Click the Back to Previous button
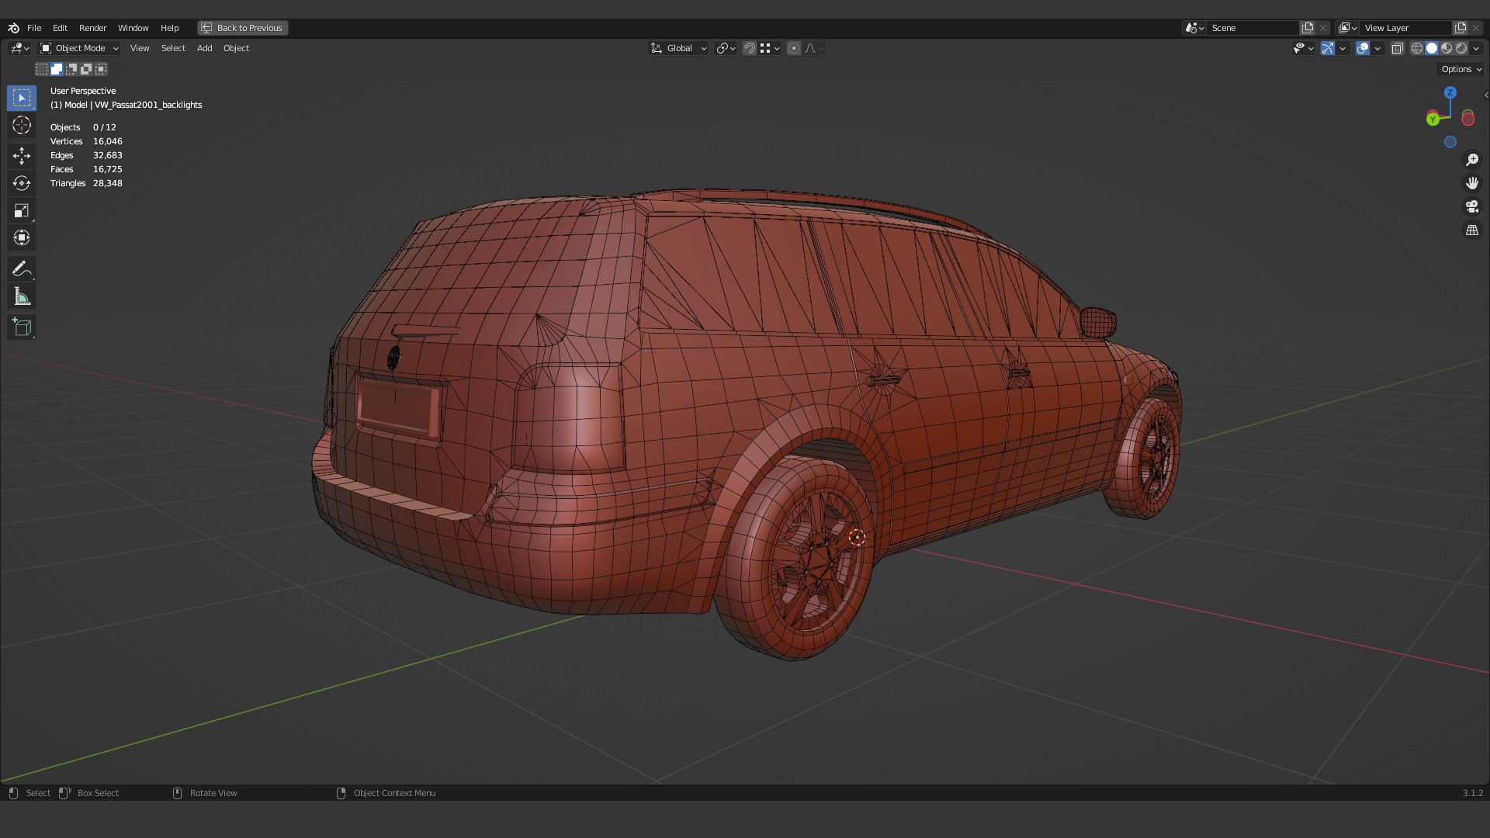The height and width of the screenshot is (838, 1490). 242,28
